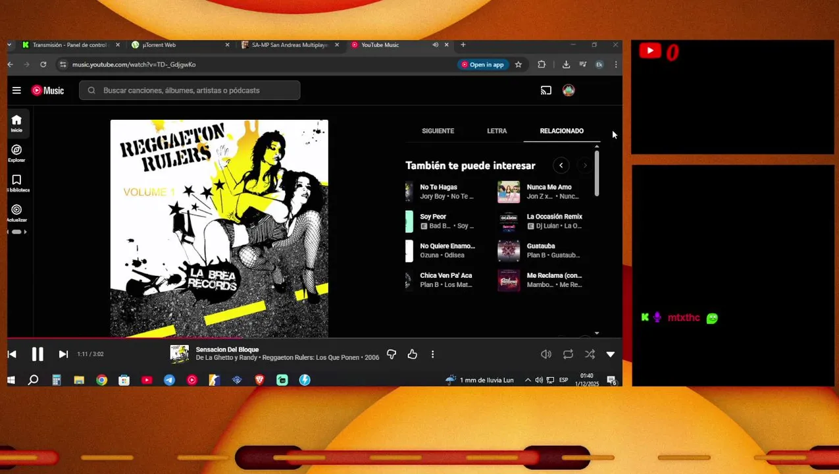
Task: Go to Inicio in the sidebar
Action: click(16, 123)
